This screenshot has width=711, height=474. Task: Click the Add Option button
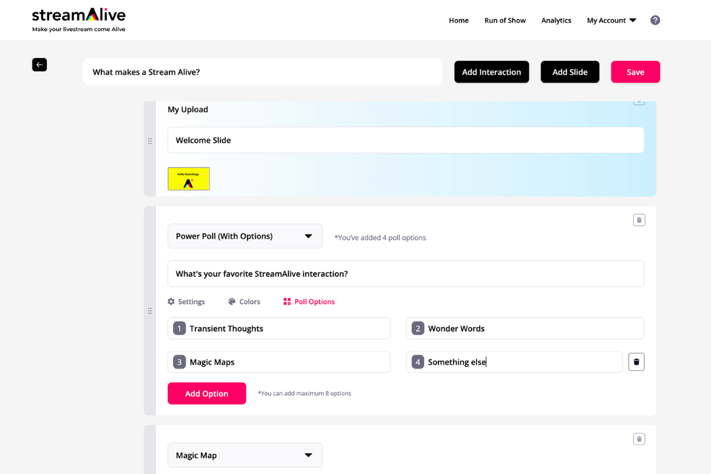tap(207, 393)
